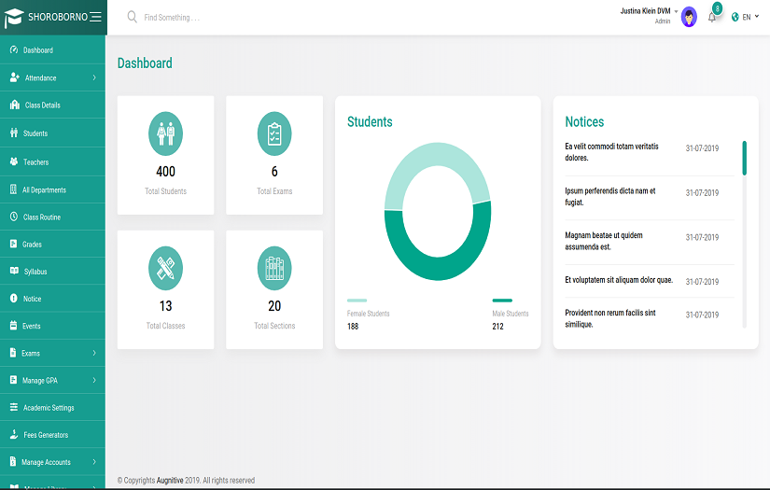770x490 pixels.
Task: Toggle Male Students legend in chart
Action: pyautogui.click(x=502, y=301)
